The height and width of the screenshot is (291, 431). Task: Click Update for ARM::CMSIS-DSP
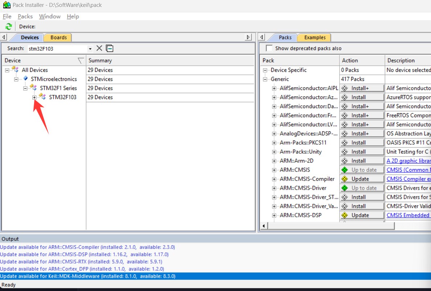[x=362, y=215]
